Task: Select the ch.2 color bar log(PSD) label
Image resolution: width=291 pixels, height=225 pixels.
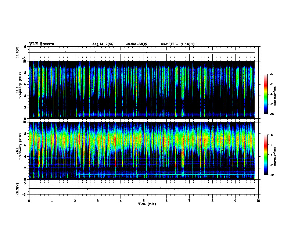Action: pyautogui.click(x=275, y=156)
